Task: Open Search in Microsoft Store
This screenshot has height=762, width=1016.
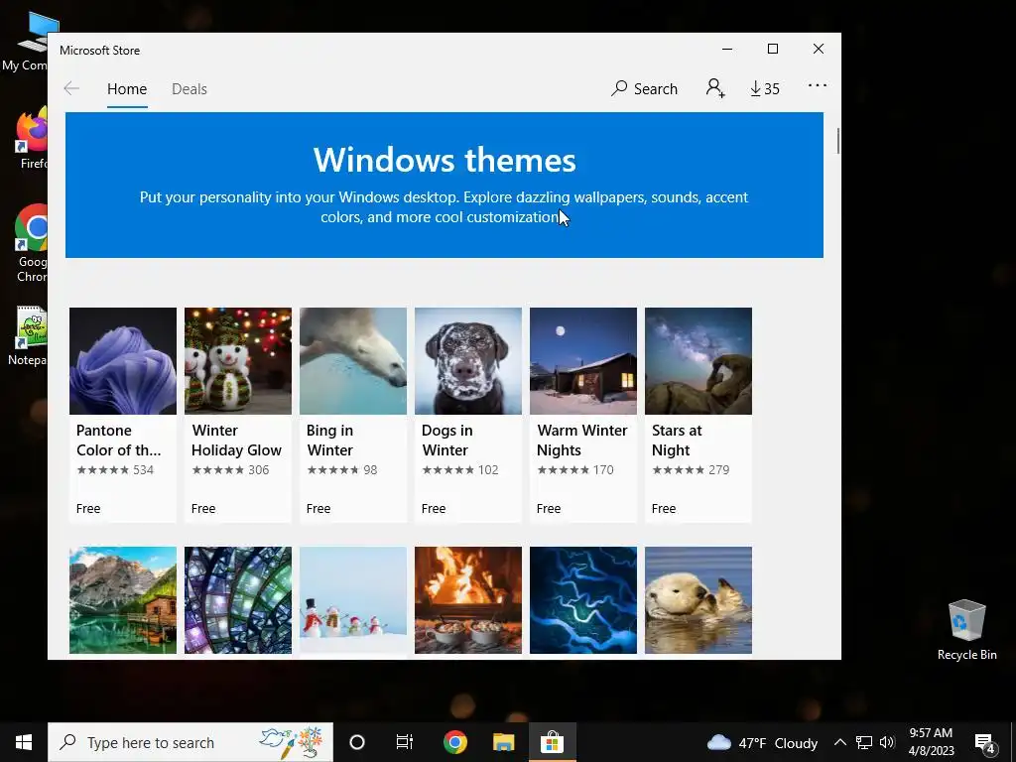Action: click(644, 88)
